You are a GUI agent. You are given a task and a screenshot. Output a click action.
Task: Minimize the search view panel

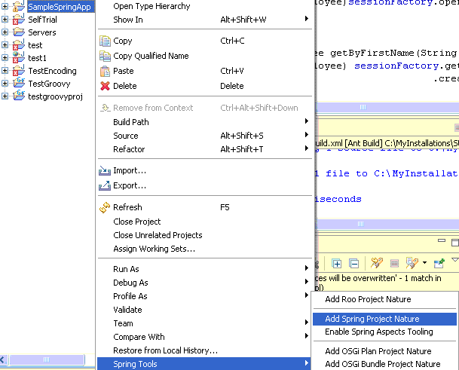pos(442,240)
